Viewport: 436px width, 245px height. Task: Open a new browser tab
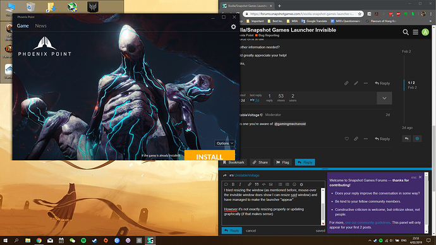coord(279,6)
